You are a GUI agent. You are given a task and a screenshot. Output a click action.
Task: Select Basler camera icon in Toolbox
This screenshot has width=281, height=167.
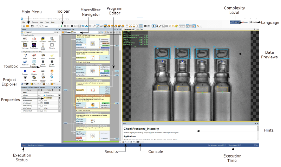[25, 56]
